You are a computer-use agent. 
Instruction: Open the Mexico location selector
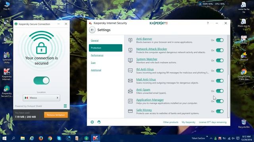pos(41,98)
